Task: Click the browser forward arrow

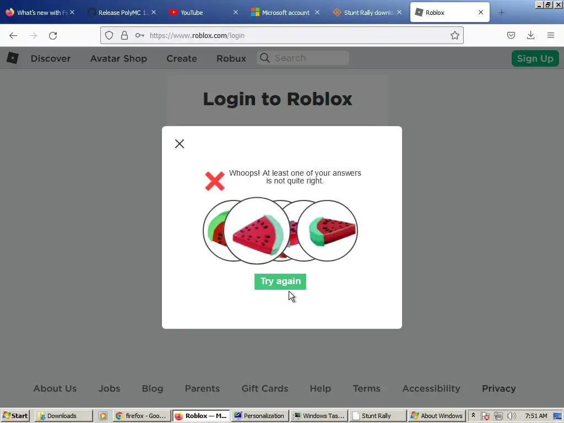Action: [33, 35]
